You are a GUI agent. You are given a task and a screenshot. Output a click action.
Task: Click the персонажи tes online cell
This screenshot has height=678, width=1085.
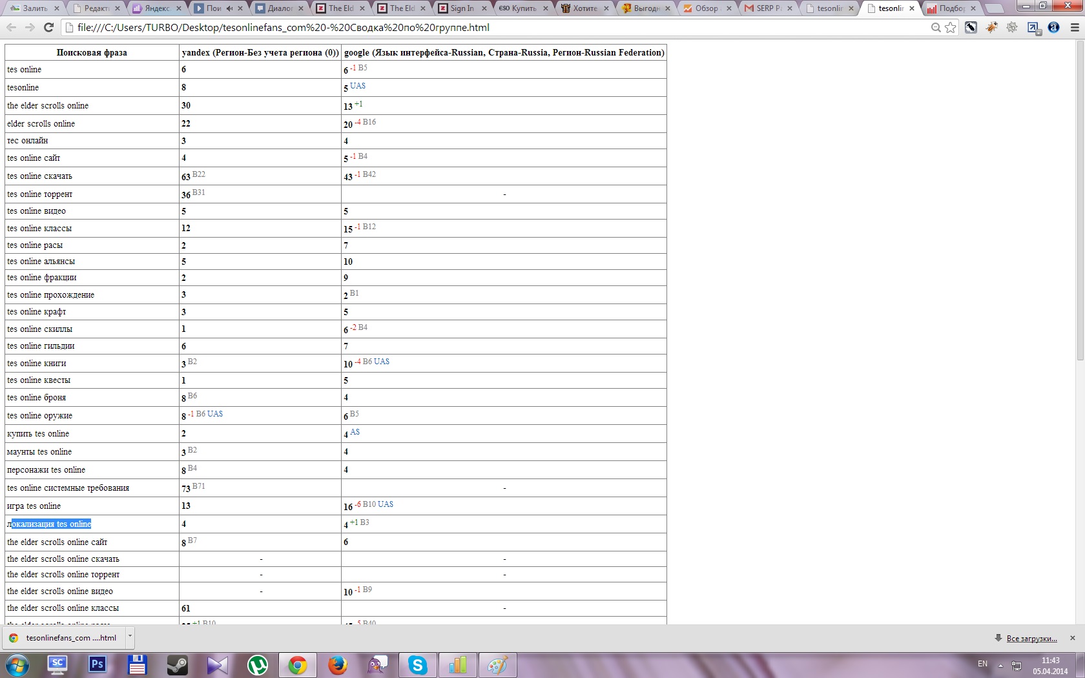pos(92,470)
